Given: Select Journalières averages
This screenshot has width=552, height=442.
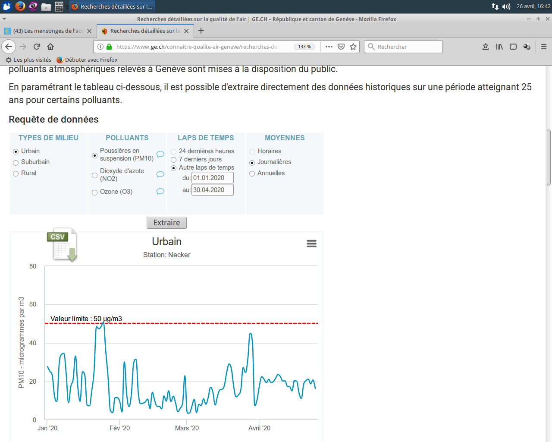Looking at the screenshot, I should click(252, 163).
